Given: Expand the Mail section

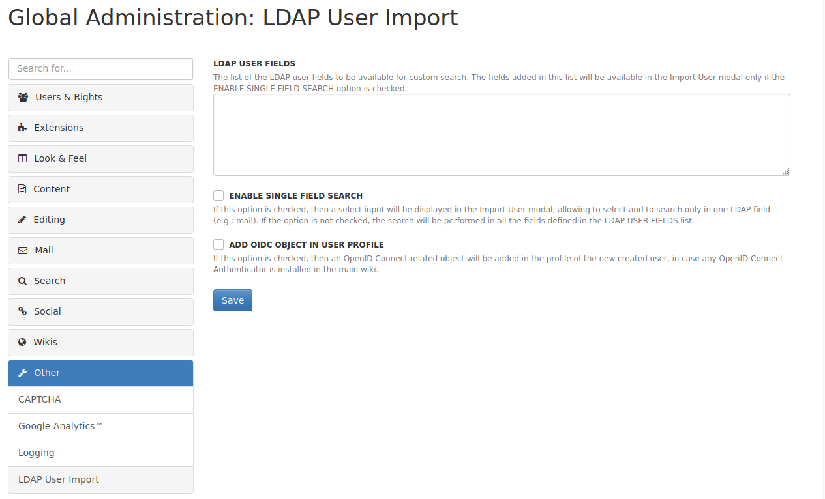Looking at the screenshot, I should pos(101,250).
